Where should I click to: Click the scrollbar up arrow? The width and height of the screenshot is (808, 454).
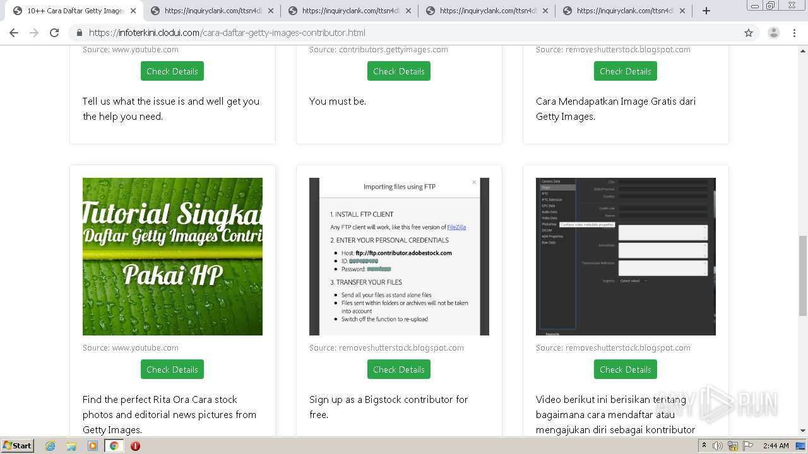point(802,51)
